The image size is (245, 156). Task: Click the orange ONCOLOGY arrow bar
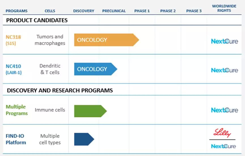tap(106, 40)
